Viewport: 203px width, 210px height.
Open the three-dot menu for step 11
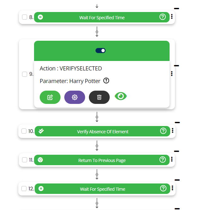pos(172,159)
